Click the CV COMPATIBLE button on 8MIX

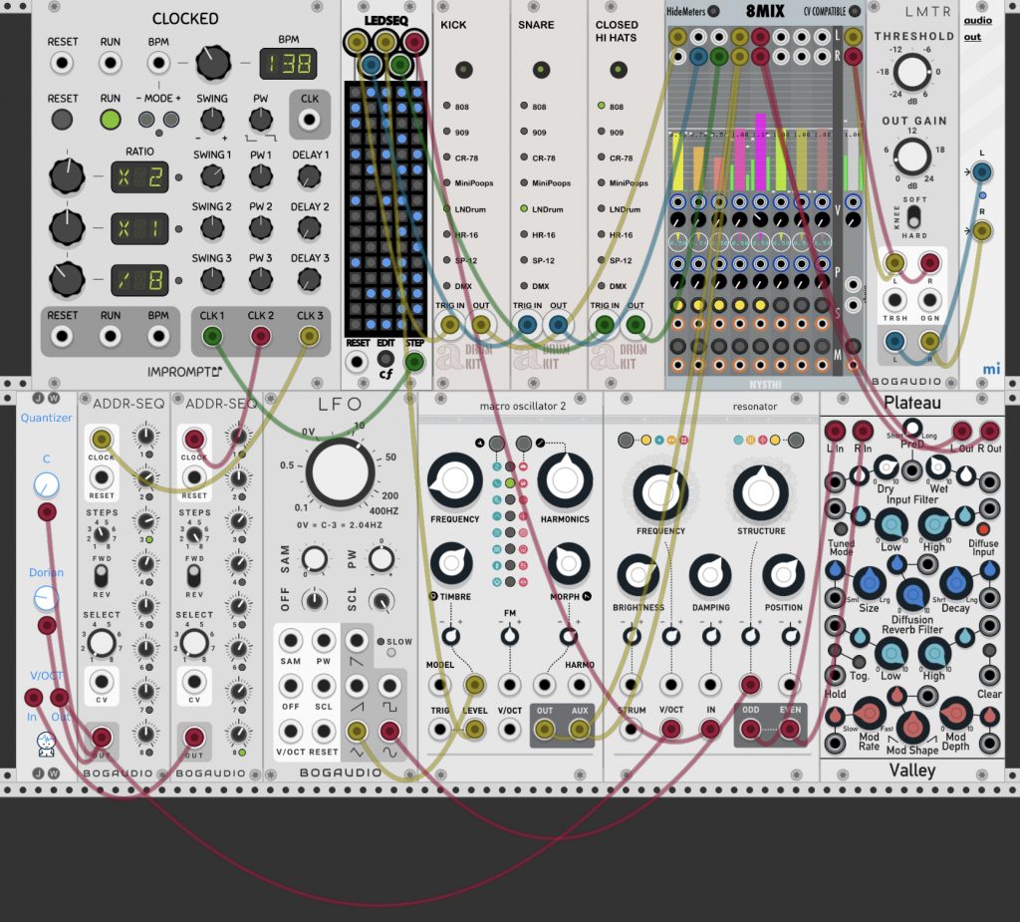click(x=855, y=11)
